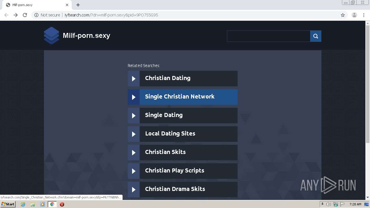Open the Christian Drama Skits link
This screenshot has height=208, width=370.
[175, 189]
